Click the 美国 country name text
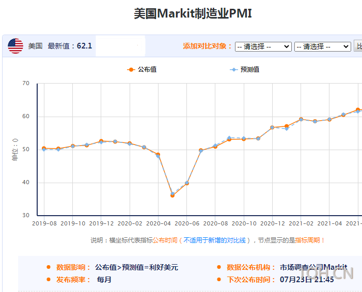The width and height of the screenshot is (362, 292). click(35, 46)
